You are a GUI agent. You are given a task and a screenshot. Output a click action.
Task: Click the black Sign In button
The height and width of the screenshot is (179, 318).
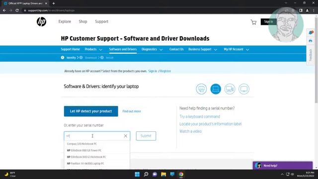(x=268, y=22)
